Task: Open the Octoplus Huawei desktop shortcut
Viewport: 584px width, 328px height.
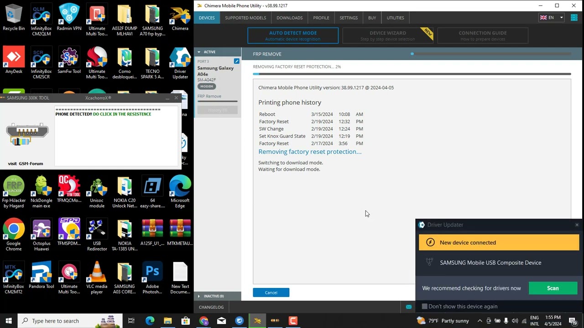Action: point(42,235)
